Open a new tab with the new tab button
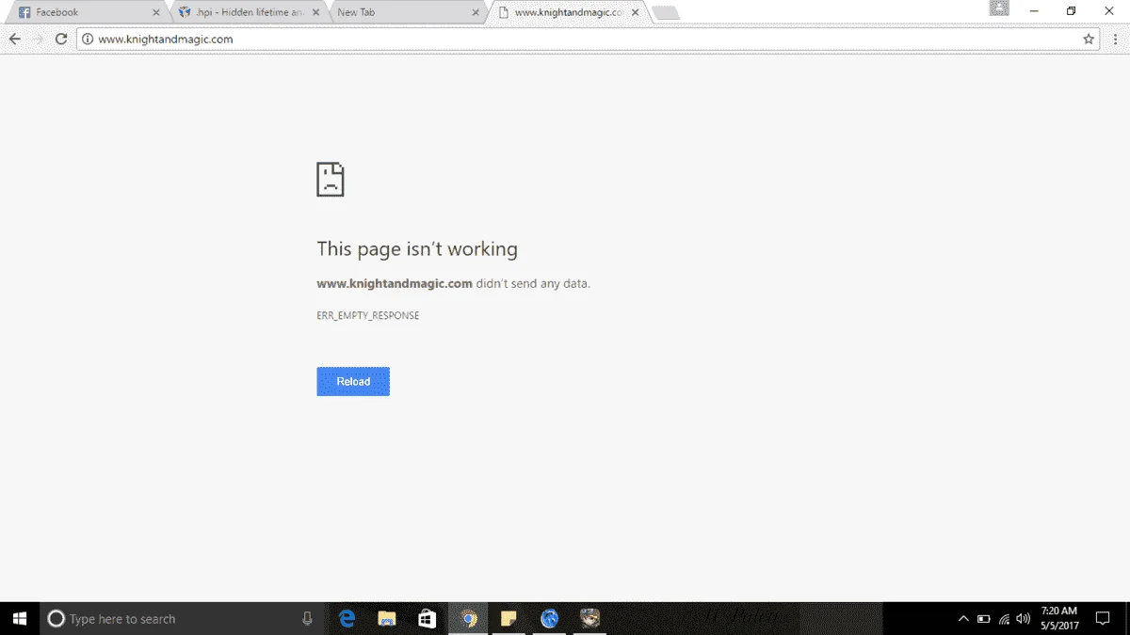Screen dimensions: 1130x635 click(x=666, y=13)
